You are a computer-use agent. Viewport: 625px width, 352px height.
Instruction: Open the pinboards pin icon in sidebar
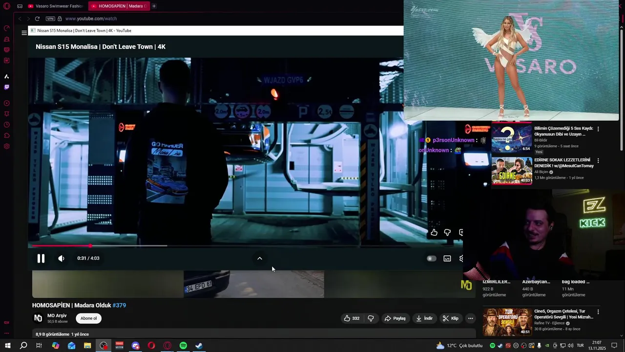7,113
